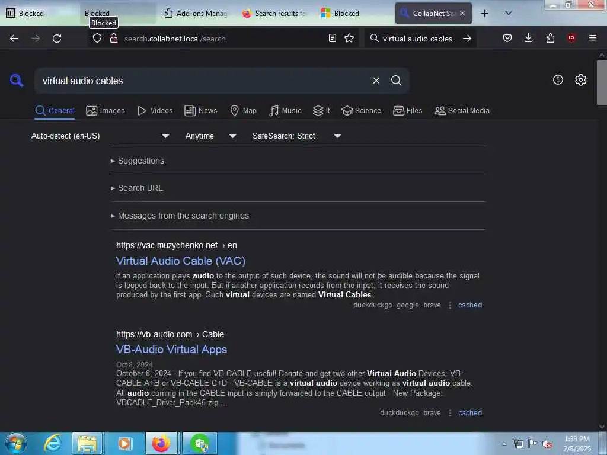Open the Extensions puzzle icon
Viewport: 607px width, 455px height.
tap(550, 38)
